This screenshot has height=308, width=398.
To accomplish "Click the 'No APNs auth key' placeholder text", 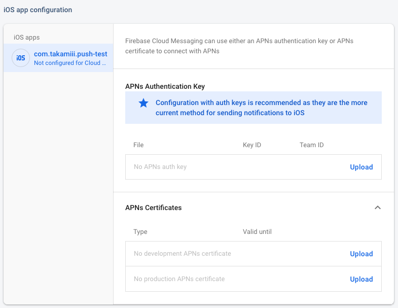I will point(160,167).
